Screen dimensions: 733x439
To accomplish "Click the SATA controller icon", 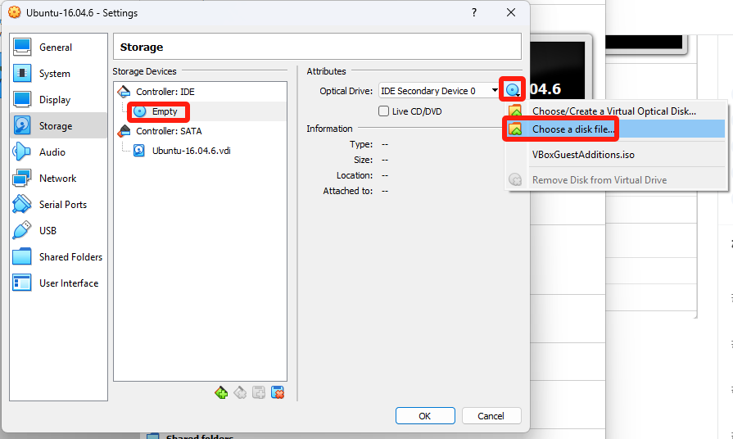I will pos(124,131).
